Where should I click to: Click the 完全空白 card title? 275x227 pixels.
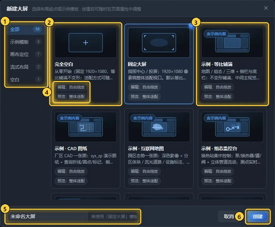click(x=64, y=64)
